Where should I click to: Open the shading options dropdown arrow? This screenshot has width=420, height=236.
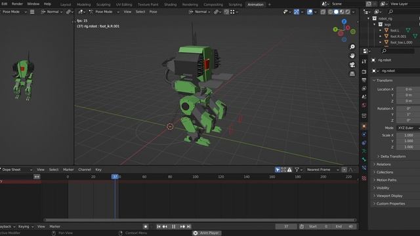(353, 12)
